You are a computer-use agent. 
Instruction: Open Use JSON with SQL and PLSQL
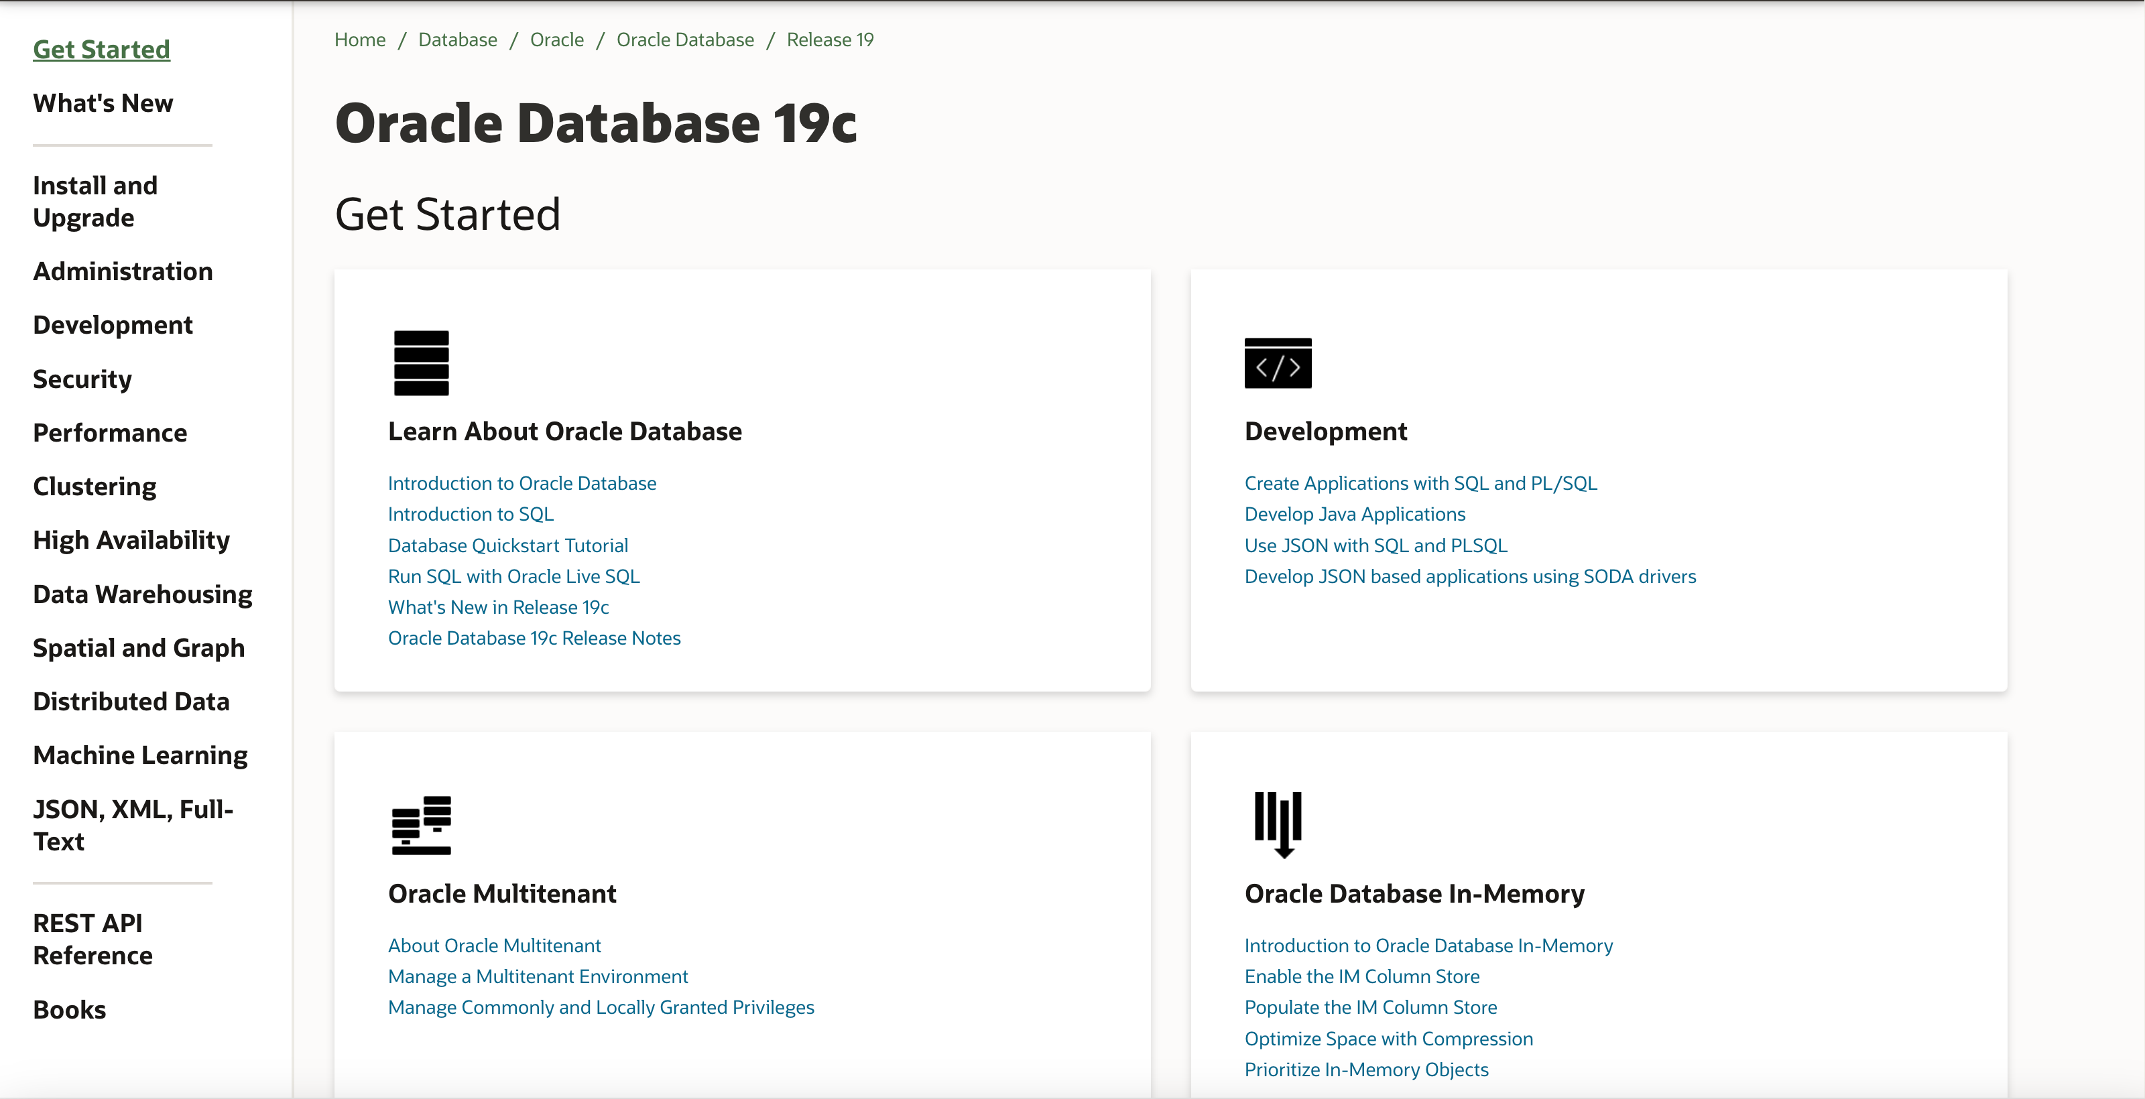coord(1375,545)
